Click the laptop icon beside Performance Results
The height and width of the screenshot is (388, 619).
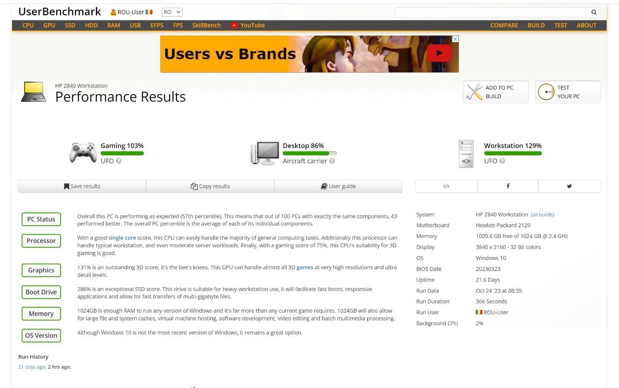(34, 92)
